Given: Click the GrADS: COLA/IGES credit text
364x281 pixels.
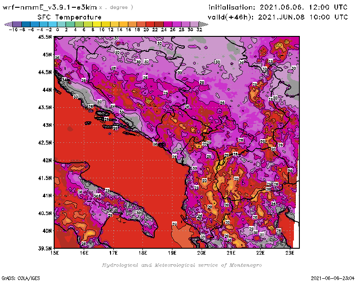Looking at the screenshot, I should [x=20, y=278].
